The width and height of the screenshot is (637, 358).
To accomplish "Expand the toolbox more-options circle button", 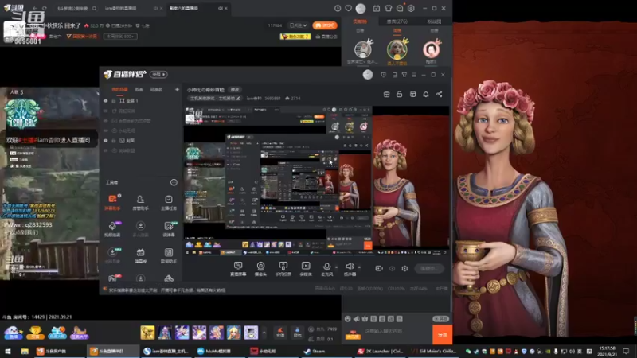I will click(x=174, y=182).
